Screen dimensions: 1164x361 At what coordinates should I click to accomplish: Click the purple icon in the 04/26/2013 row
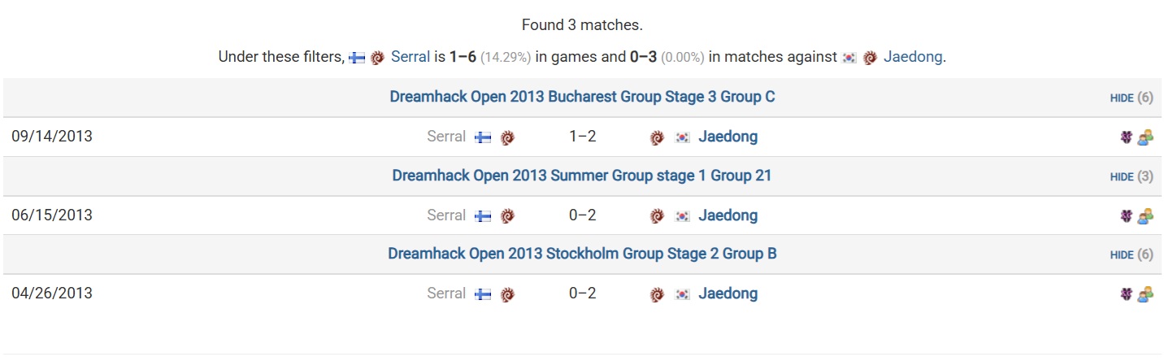(1126, 294)
